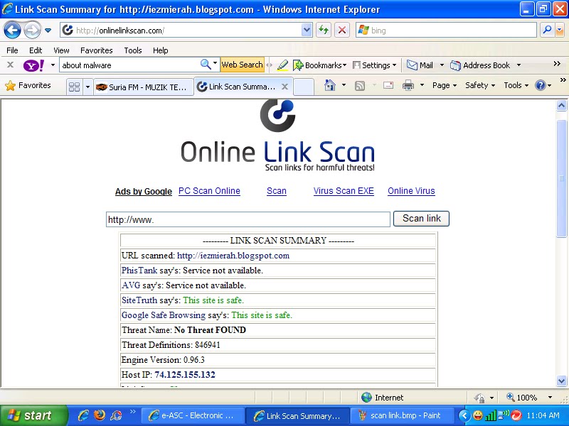Expand Yahoo toolbar overflow chevron
This screenshot has width=569, height=426.
[x=557, y=64]
